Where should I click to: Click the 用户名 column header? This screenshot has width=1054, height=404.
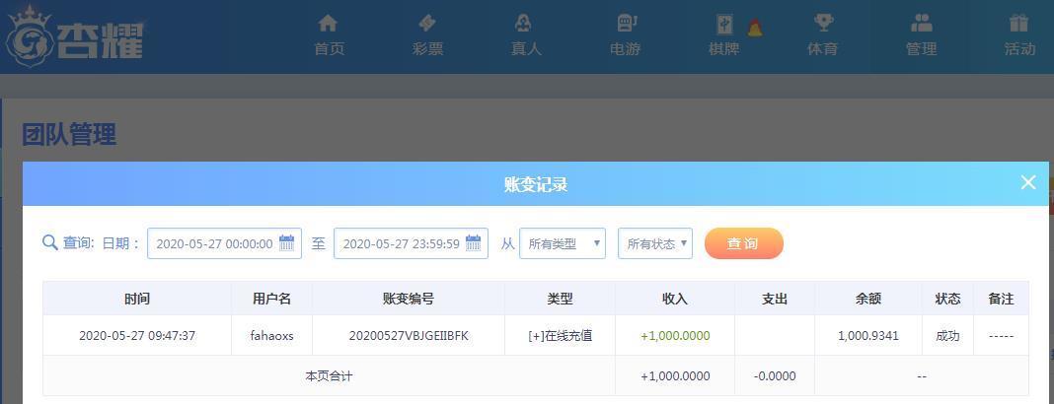pos(272,299)
